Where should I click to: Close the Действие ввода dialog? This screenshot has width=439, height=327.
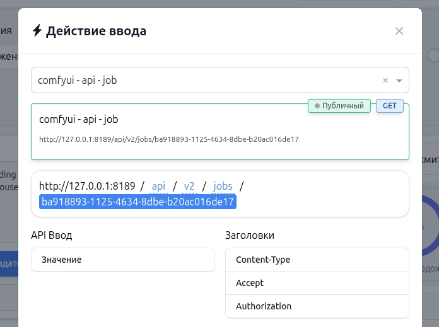[399, 31]
